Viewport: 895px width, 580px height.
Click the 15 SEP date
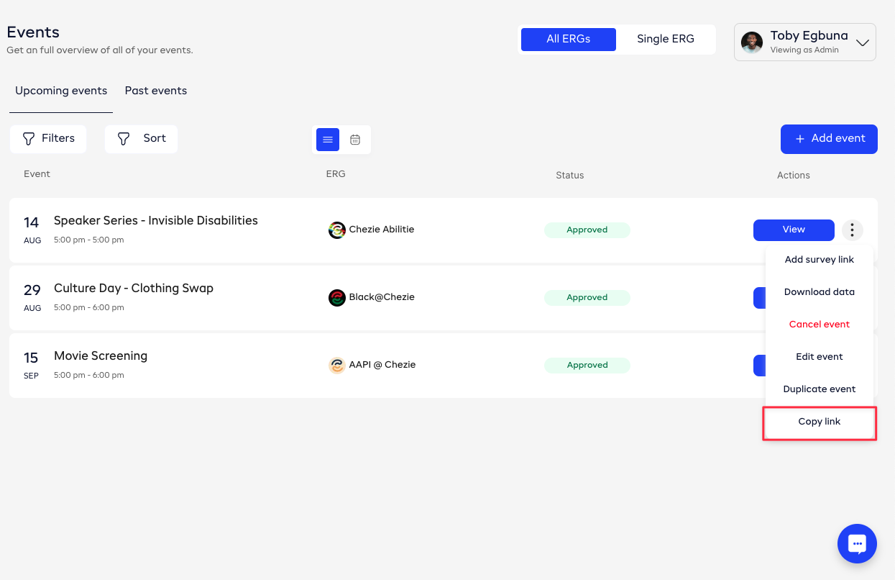click(x=31, y=366)
